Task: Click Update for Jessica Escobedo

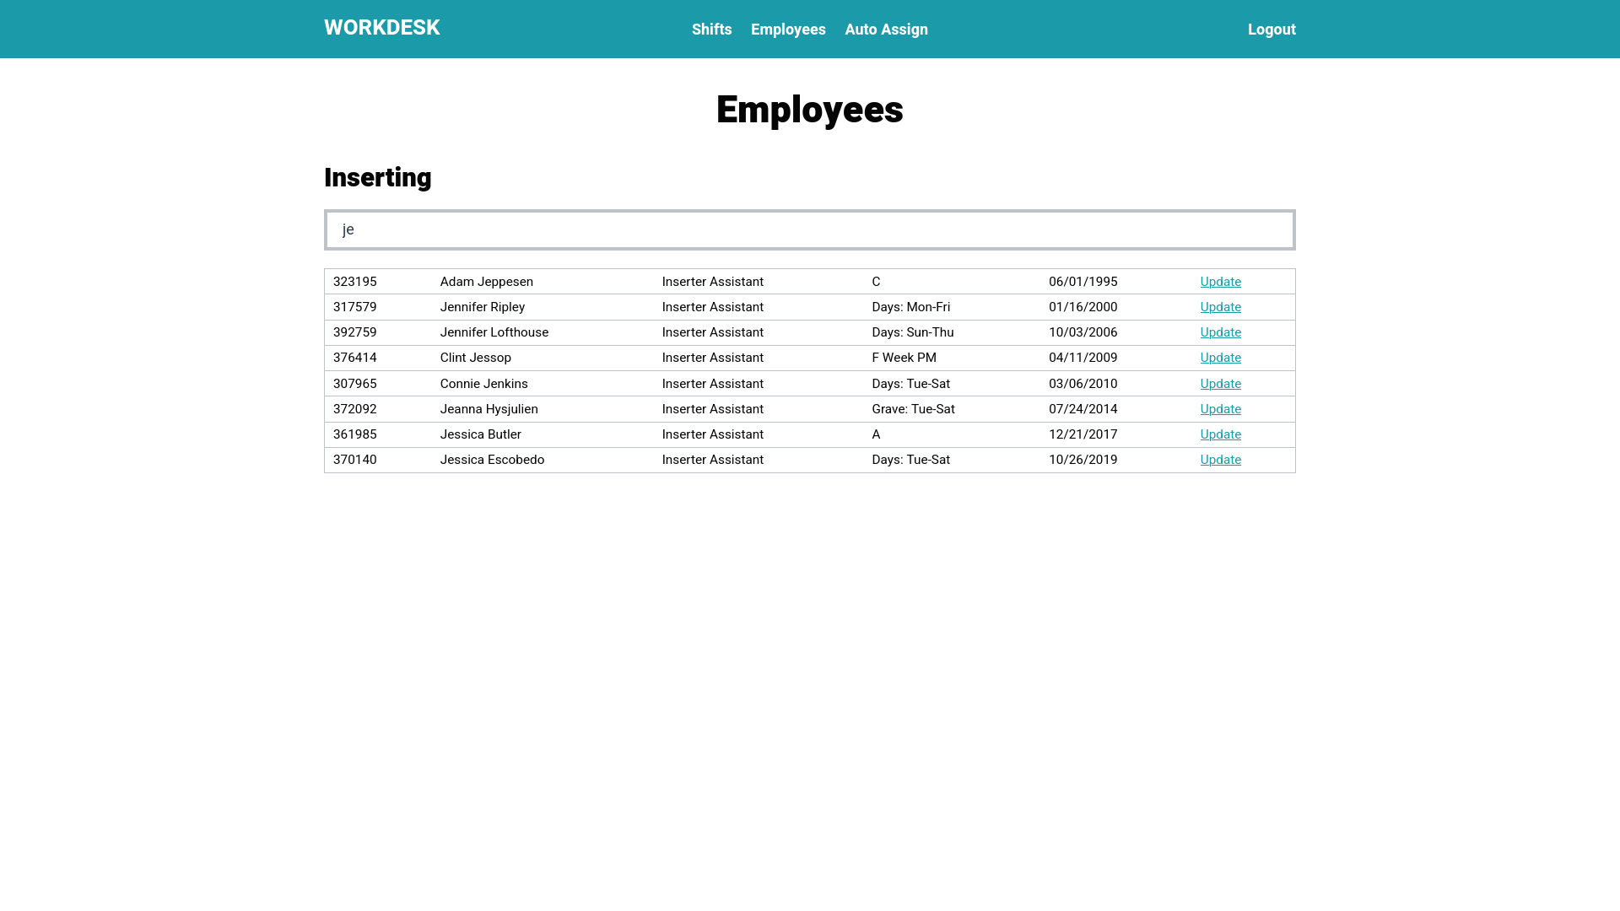Action: coord(1220,460)
